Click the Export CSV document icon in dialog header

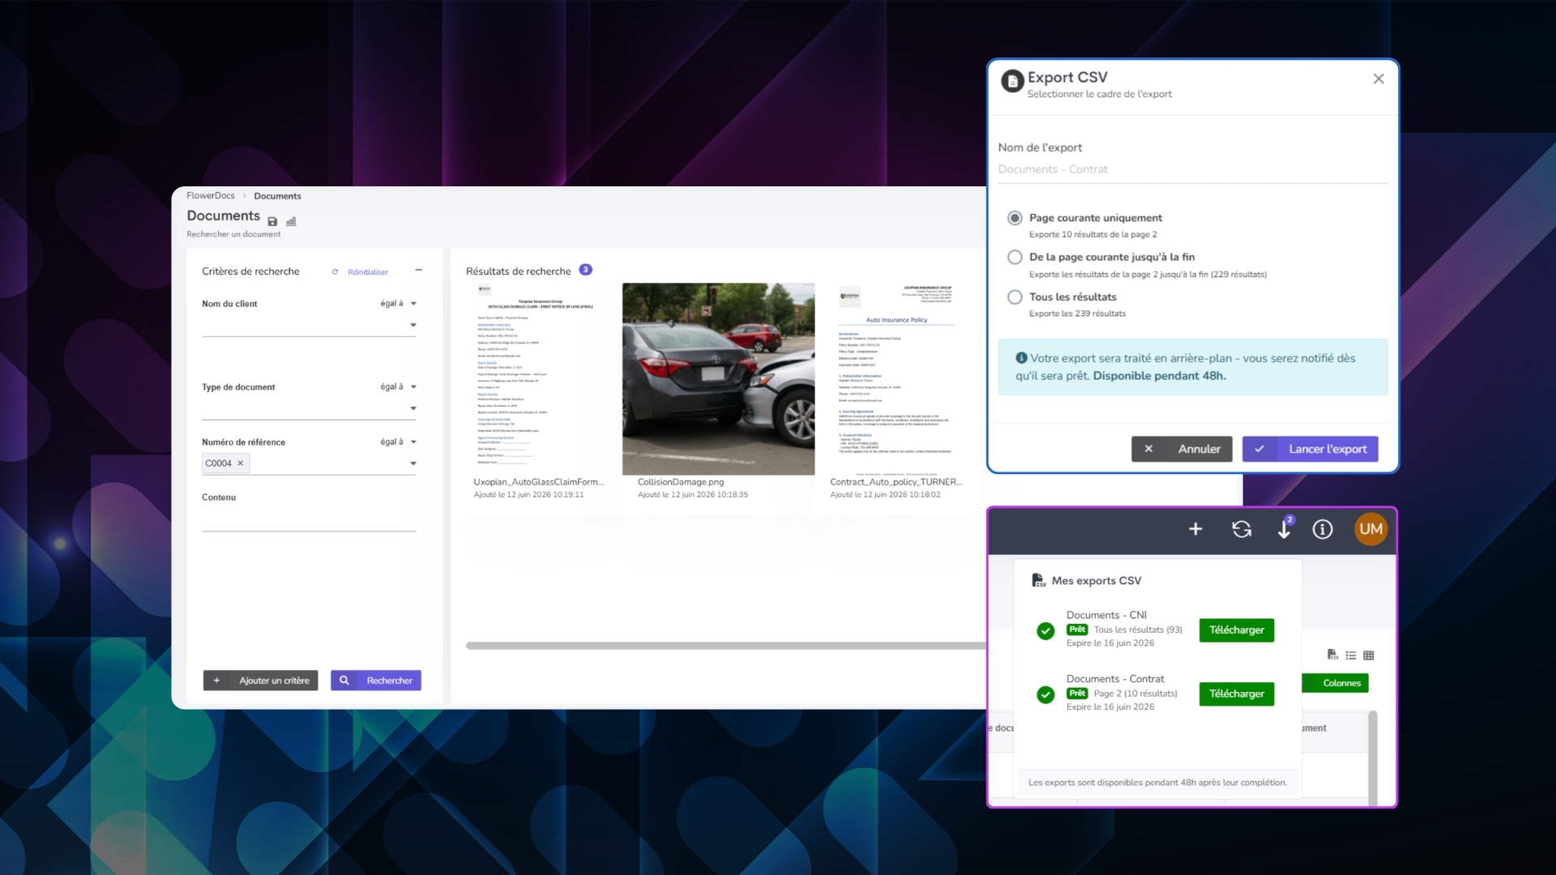point(1012,81)
